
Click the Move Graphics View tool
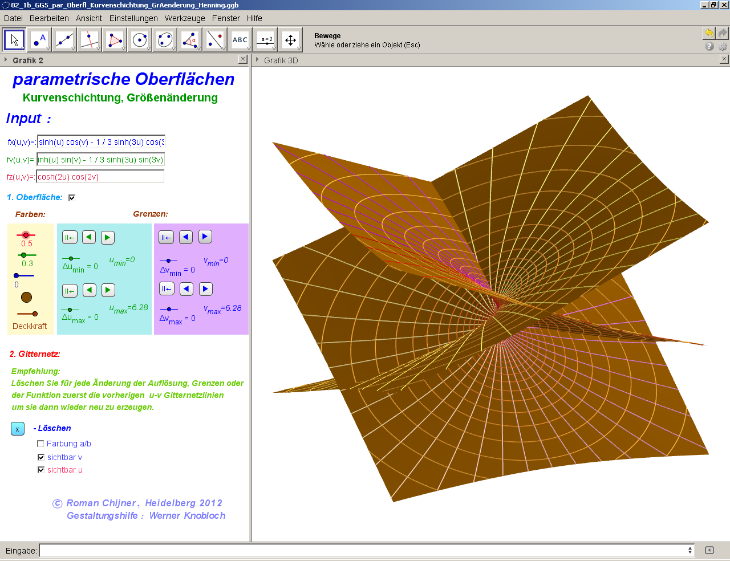290,40
